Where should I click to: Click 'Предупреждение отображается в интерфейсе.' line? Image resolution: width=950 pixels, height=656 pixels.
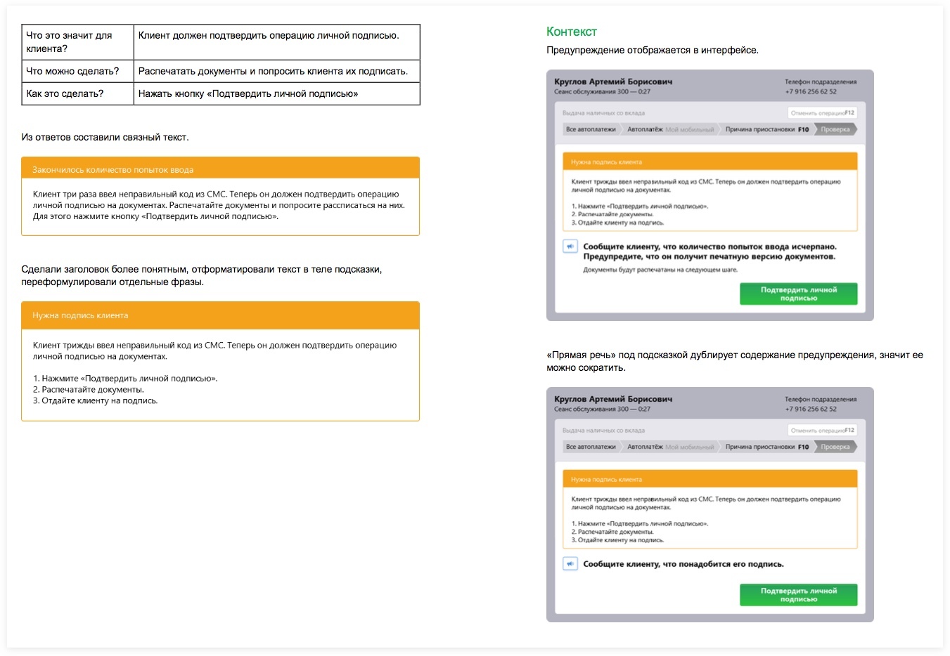point(653,50)
